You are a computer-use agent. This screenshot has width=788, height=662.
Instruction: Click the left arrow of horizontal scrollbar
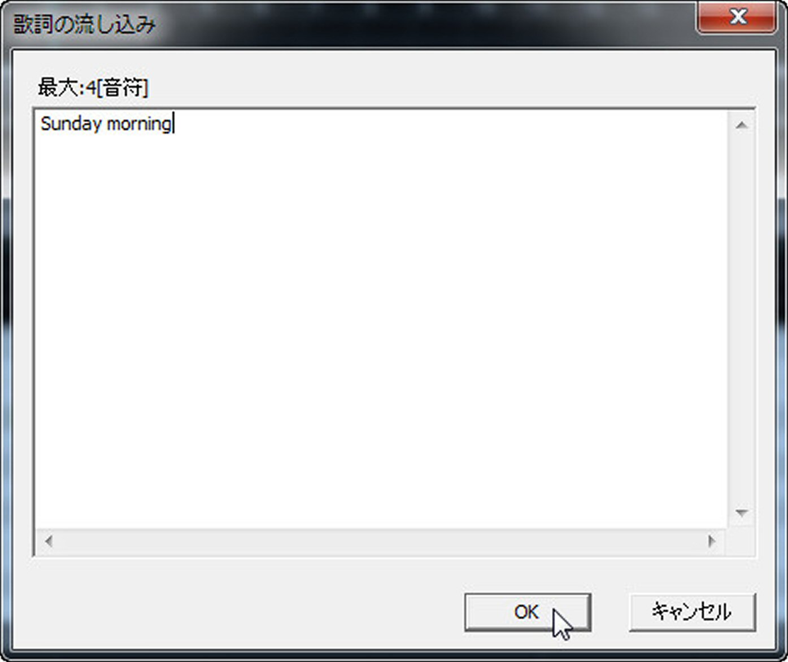click(49, 541)
